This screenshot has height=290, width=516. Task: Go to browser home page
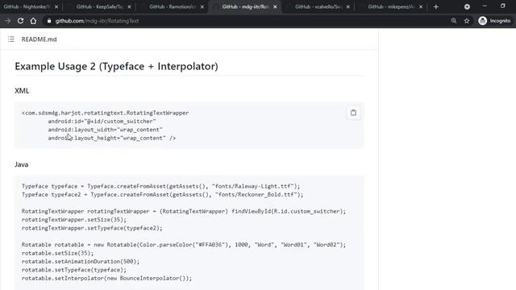[x=33, y=21]
